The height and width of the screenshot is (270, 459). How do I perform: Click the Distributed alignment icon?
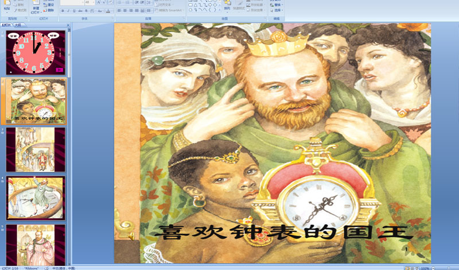tap(142, 10)
